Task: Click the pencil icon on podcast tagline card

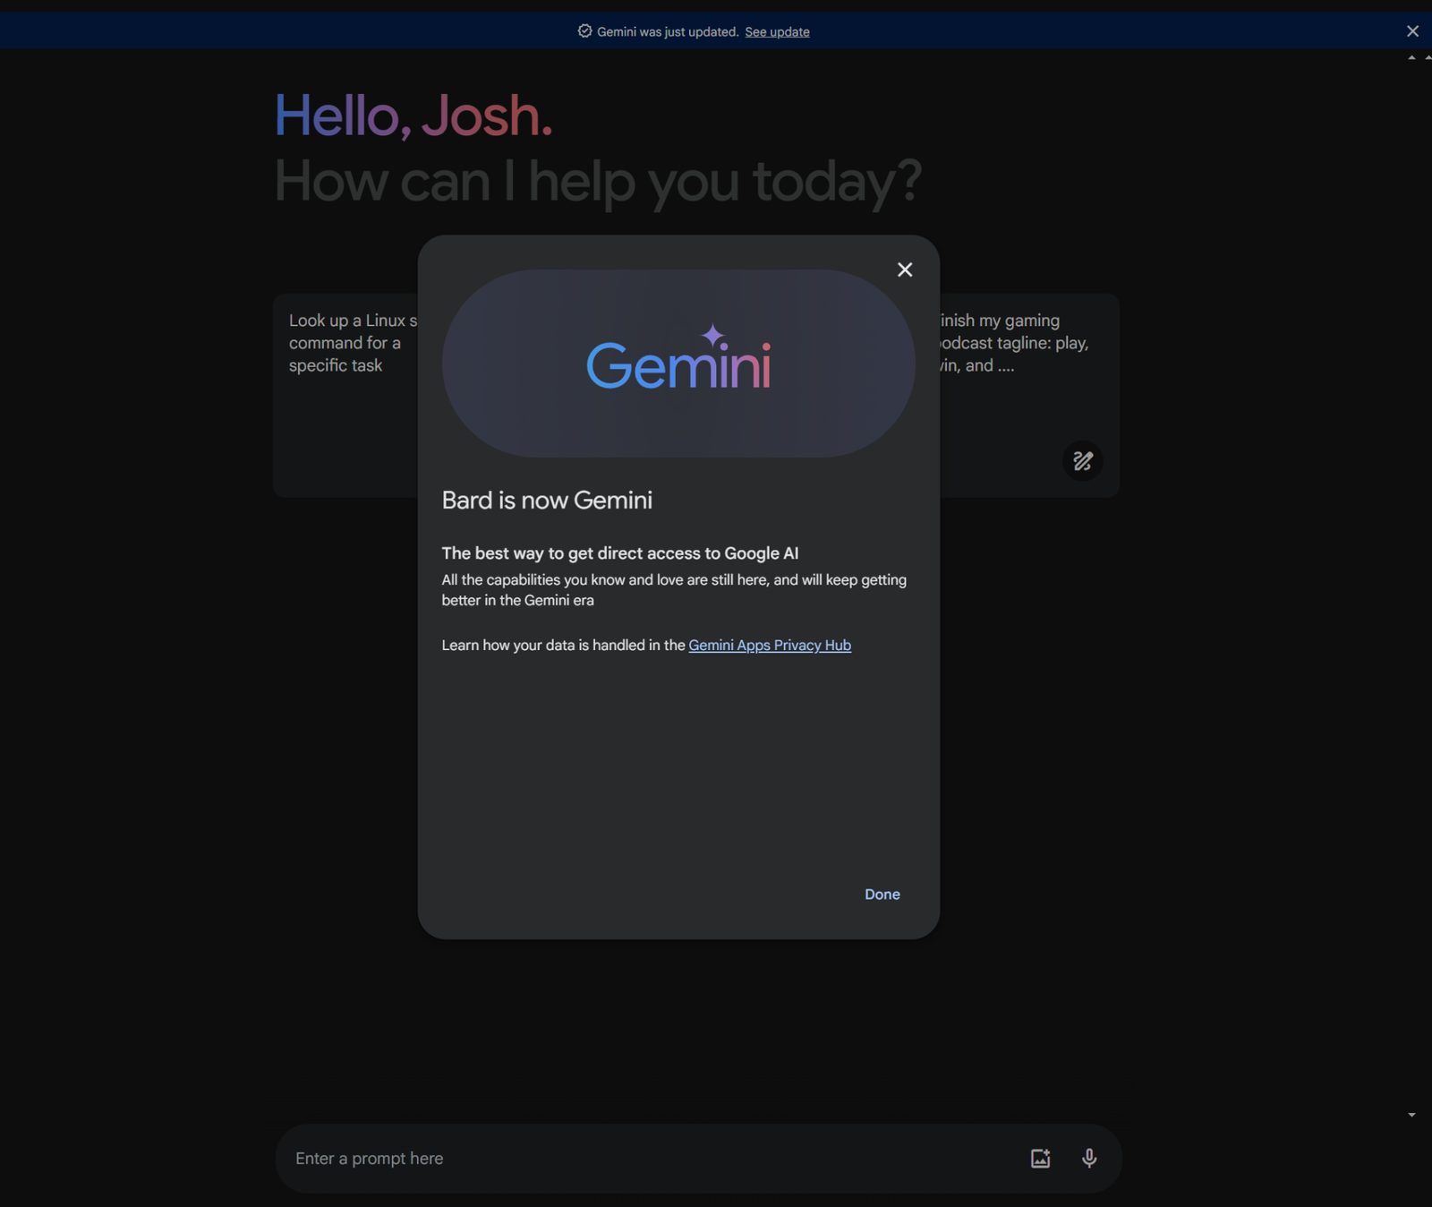Action: 1083,461
